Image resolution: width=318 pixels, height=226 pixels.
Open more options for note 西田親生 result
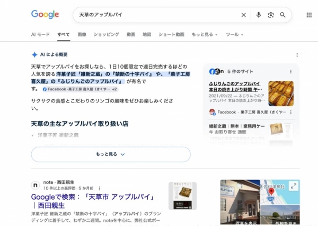(x=100, y=188)
